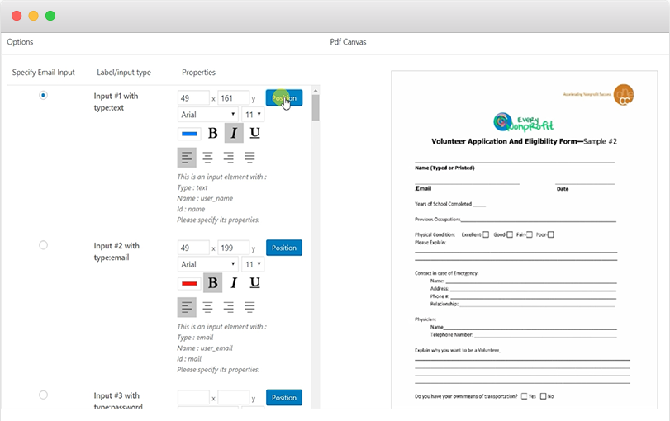Image resolution: width=670 pixels, height=421 pixels.
Task: Check the No transportation box on PDF
Action: [x=543, y=396]
